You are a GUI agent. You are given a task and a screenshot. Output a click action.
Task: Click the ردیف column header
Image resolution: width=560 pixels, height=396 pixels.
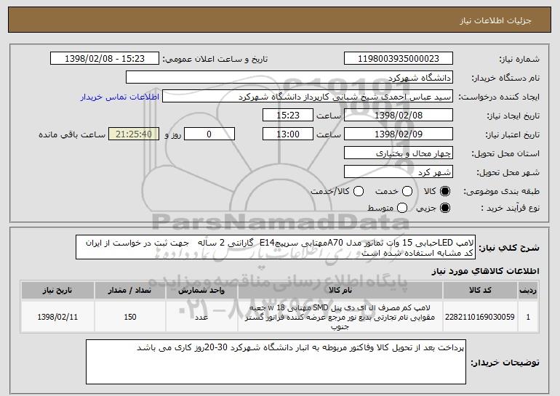528,291
